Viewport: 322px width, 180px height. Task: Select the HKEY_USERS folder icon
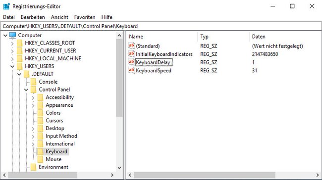coord(19,66)
